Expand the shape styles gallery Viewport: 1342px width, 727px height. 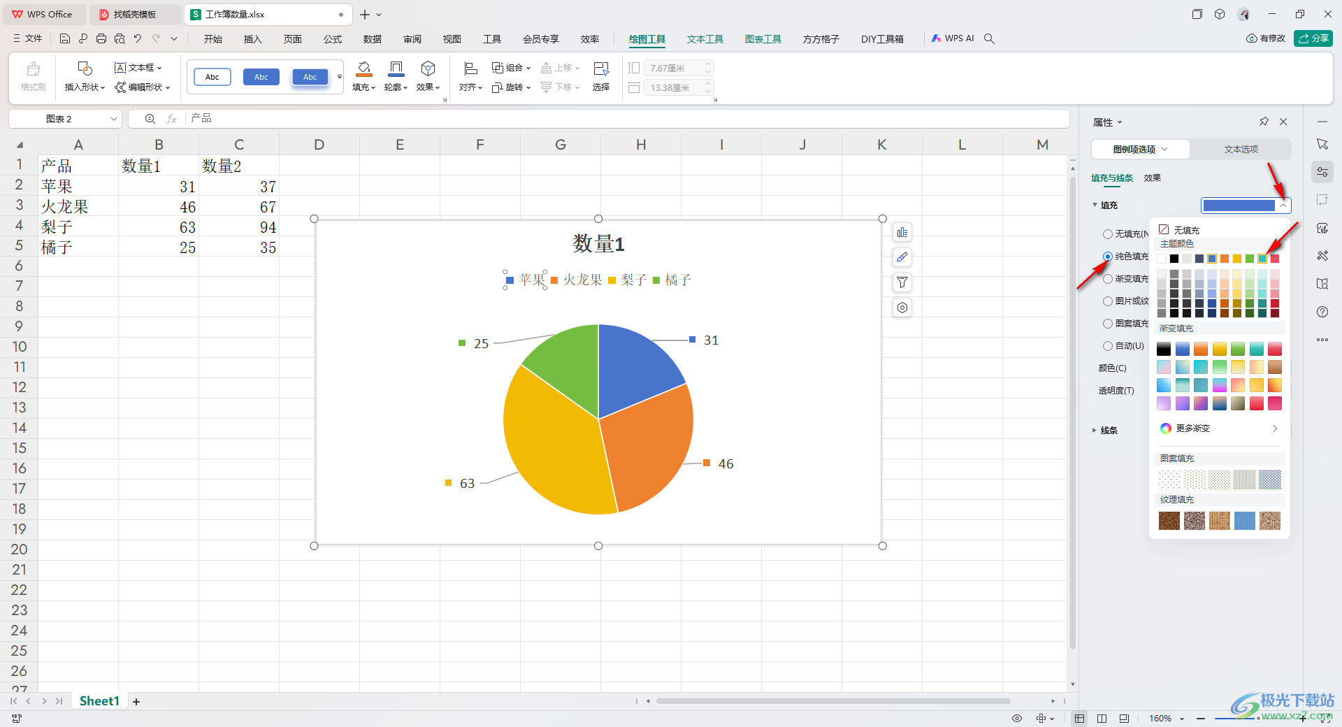340,77
